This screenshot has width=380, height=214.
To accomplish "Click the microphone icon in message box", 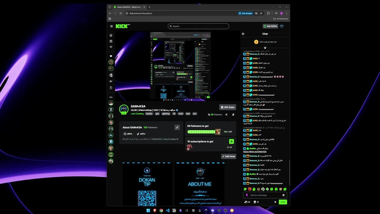I will (x=247, y=195).
